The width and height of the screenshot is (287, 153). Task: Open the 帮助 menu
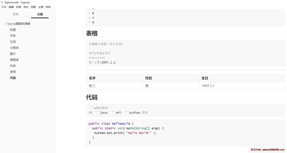pos(48,7)
